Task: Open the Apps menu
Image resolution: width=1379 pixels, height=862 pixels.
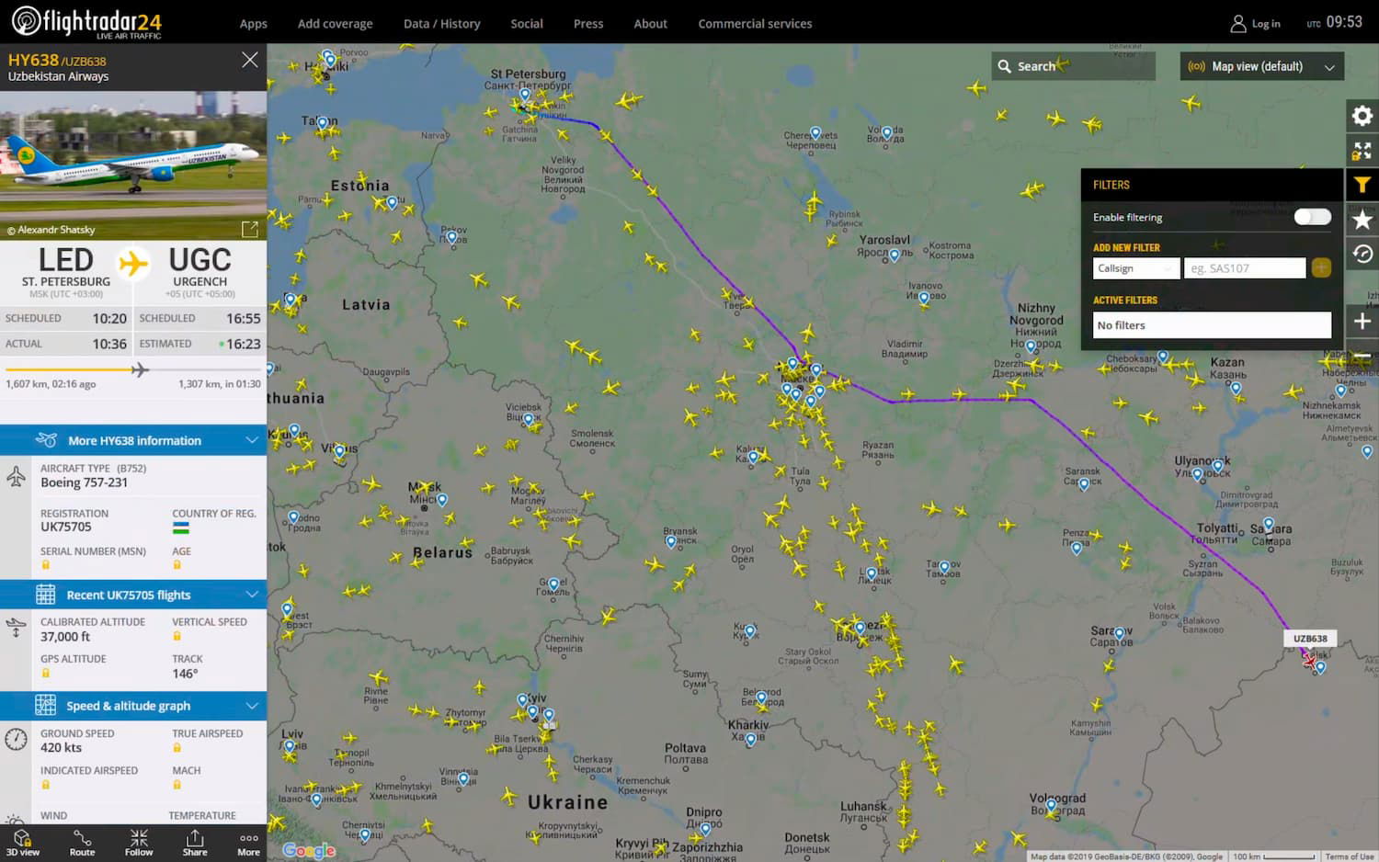Action: [254, 24]
